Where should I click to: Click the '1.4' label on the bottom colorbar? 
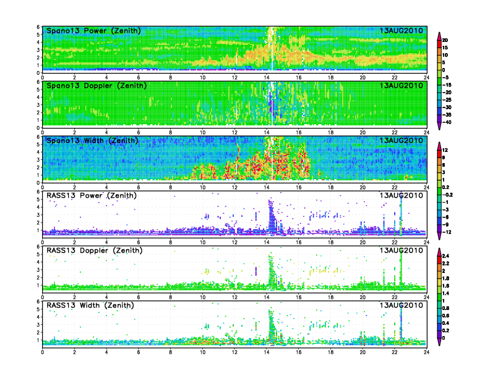tap(445, 293)
